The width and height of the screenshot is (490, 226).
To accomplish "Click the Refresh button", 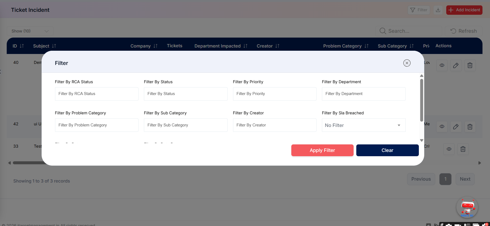I will tap(464, 31).
